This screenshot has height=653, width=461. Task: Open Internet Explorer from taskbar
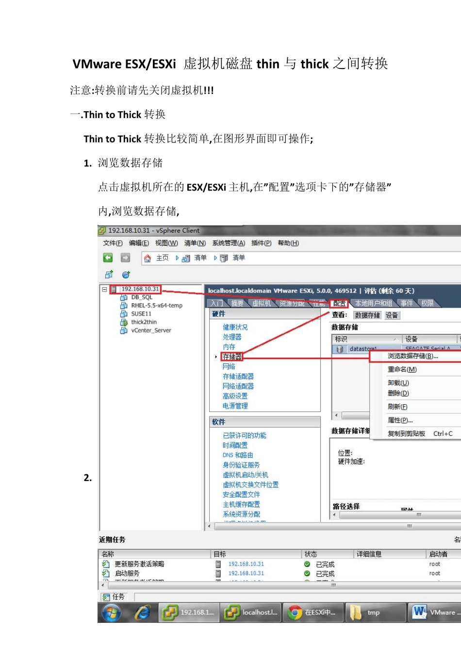(x=142, y=613)
